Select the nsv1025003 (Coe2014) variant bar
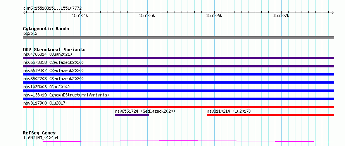 pyautogui.click(x=178, y=91)
